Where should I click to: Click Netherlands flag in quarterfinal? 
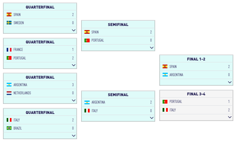(9, 93)
